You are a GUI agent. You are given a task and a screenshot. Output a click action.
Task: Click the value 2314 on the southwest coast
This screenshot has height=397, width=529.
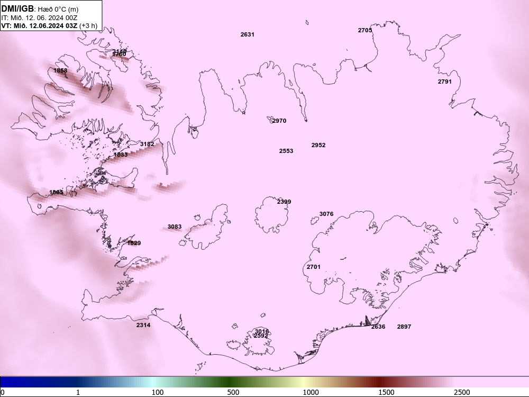coord(143,325)
